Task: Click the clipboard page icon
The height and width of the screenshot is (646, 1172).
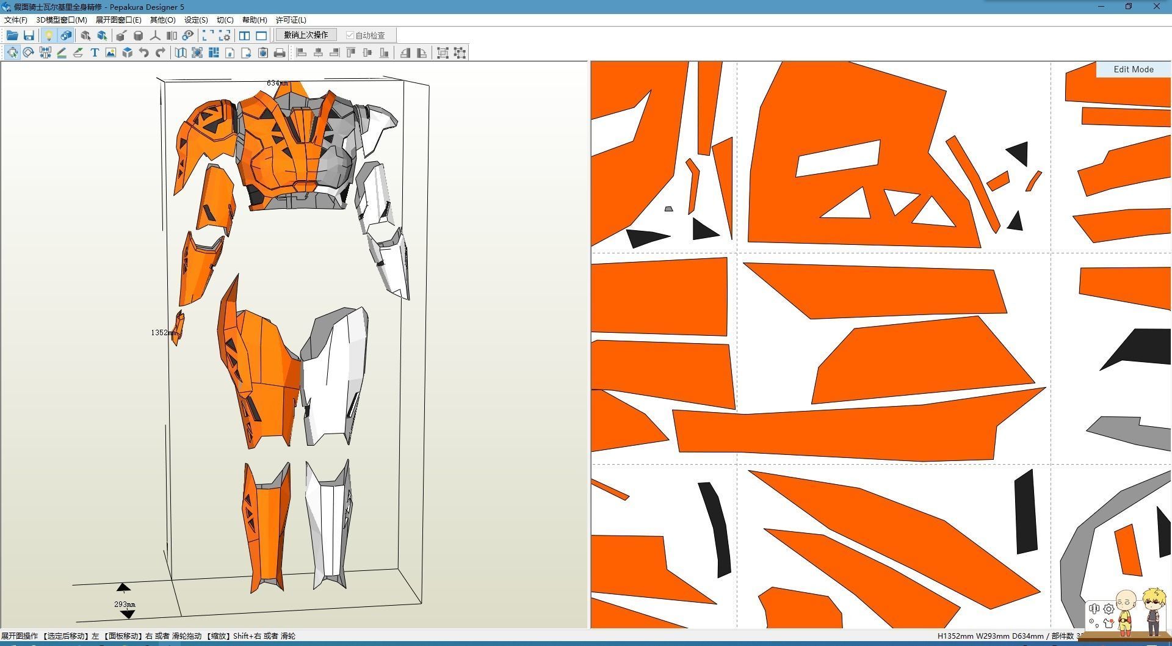Action: (x=263, y=53)
